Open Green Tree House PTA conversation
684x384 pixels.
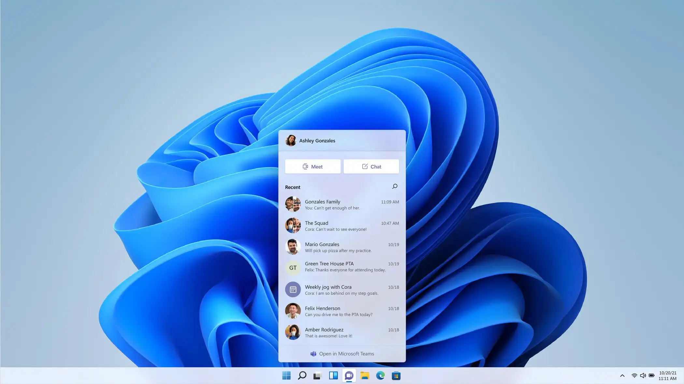342,266
